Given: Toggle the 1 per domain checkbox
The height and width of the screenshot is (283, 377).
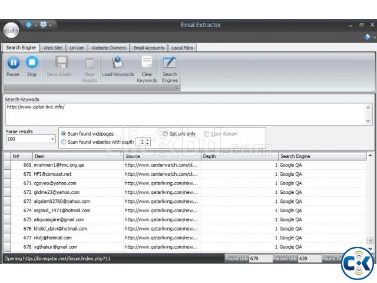Looking at the screenshot, I should point(206,134).
